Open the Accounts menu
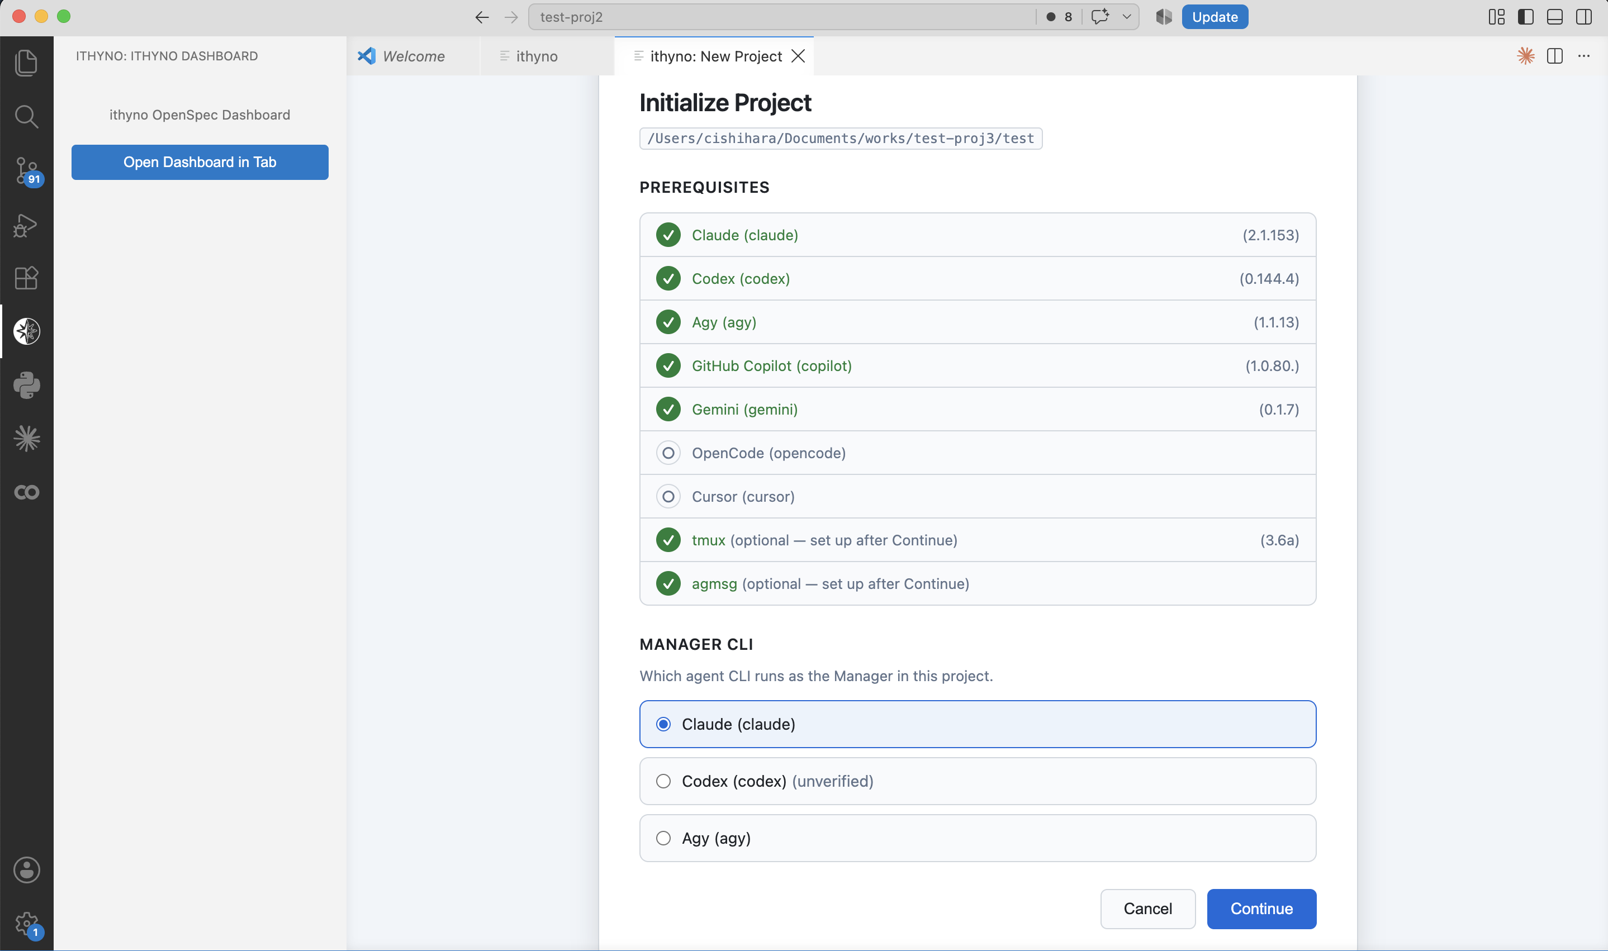 coord(26,870)
